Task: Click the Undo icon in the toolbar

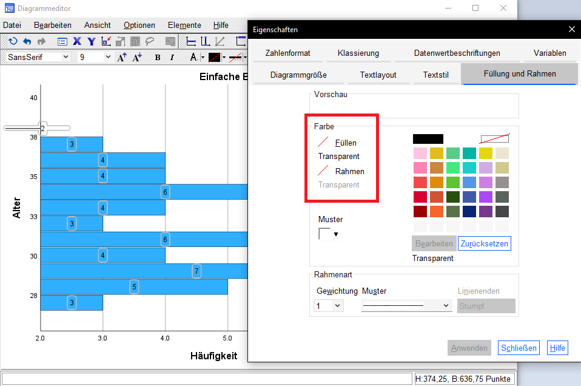Action: tap(27, 41)
